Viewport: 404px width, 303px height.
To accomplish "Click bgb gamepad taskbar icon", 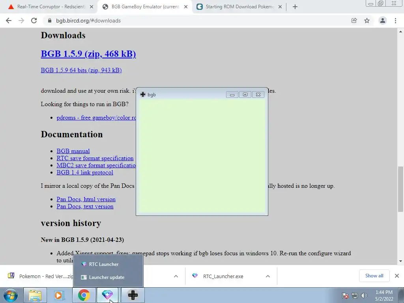I will coord(133,295).
